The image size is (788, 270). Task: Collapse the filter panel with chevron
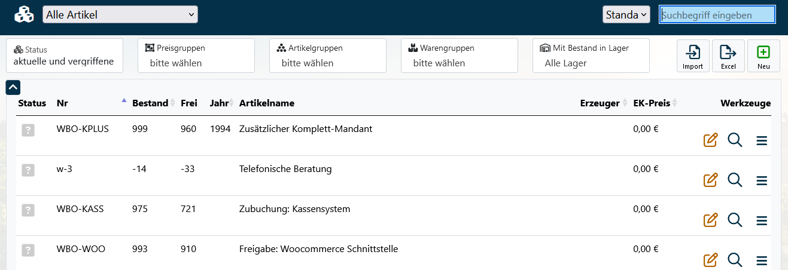tap(13, 88)
